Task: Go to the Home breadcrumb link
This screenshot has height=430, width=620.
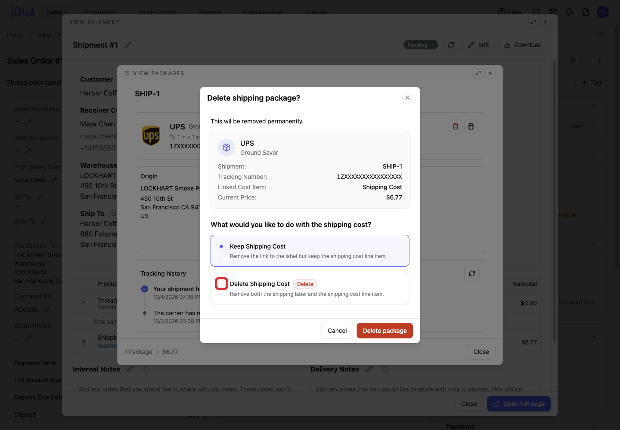Action: click(15, 35)
